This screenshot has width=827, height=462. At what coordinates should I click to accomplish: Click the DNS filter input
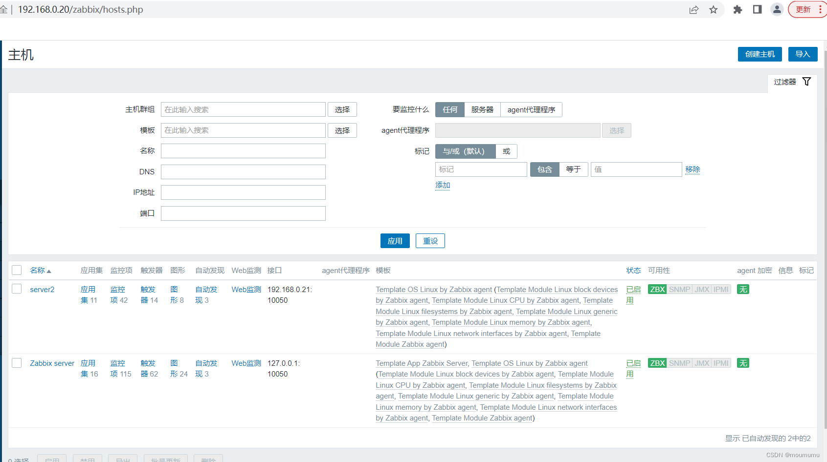pyautogui.click(x=243, y=172)
